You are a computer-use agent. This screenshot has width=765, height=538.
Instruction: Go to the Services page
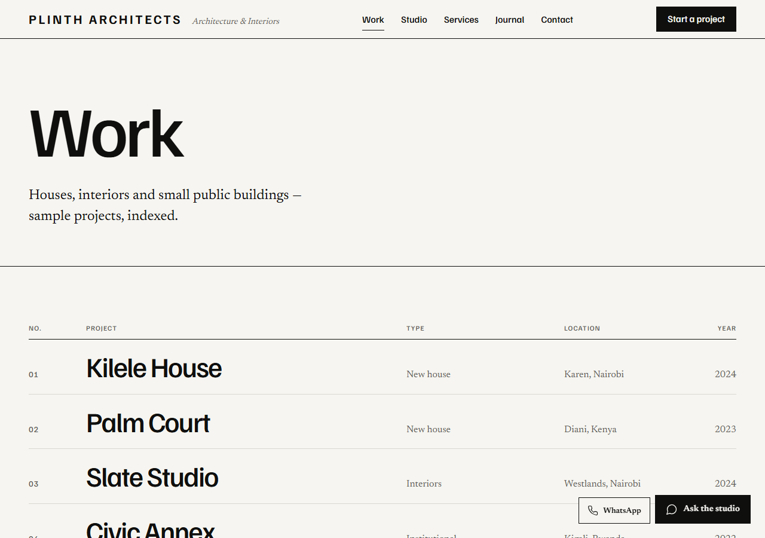click(461, 20)
